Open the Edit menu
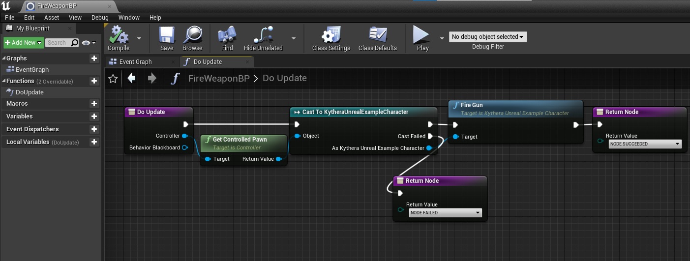This screenshot has width=690, height=261. pyautogui.click(x=29, y=17)
